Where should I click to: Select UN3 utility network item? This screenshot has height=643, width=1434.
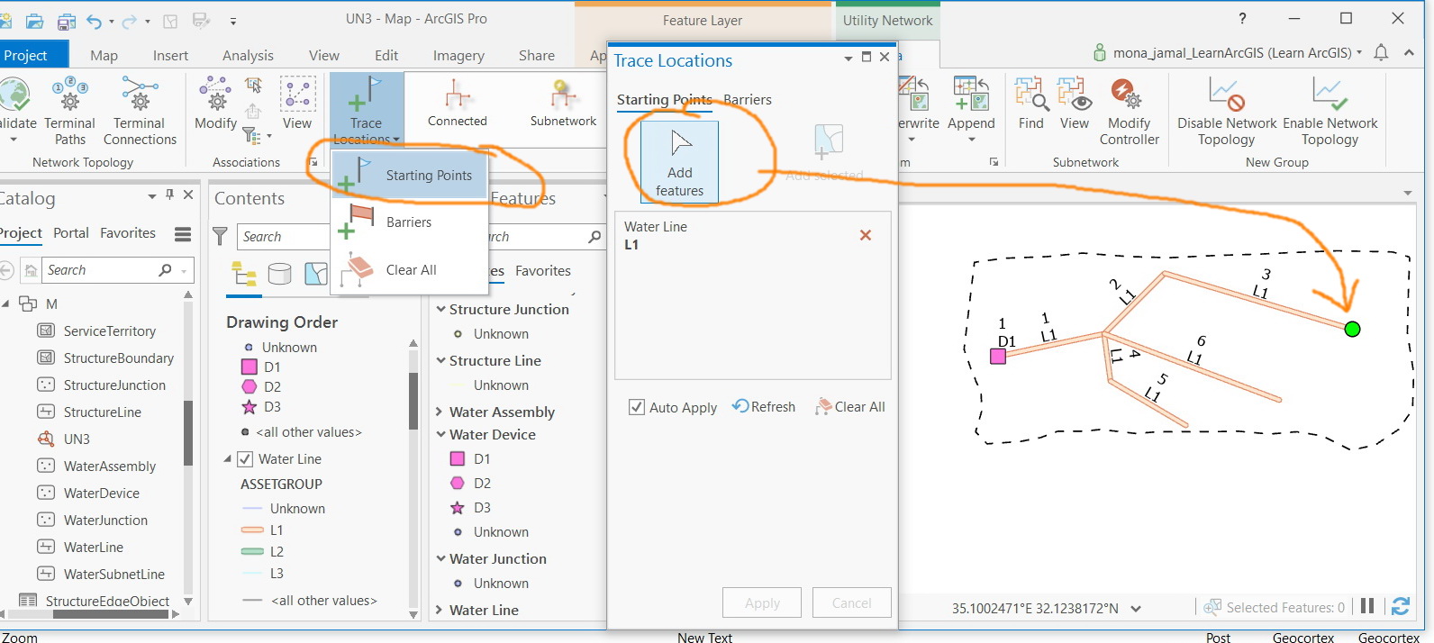point(77,439)
